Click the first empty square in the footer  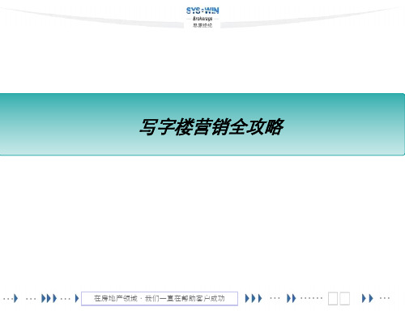pyautogui.click(x=333, y=299)
